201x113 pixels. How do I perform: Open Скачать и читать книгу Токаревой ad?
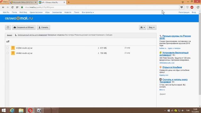173,81
